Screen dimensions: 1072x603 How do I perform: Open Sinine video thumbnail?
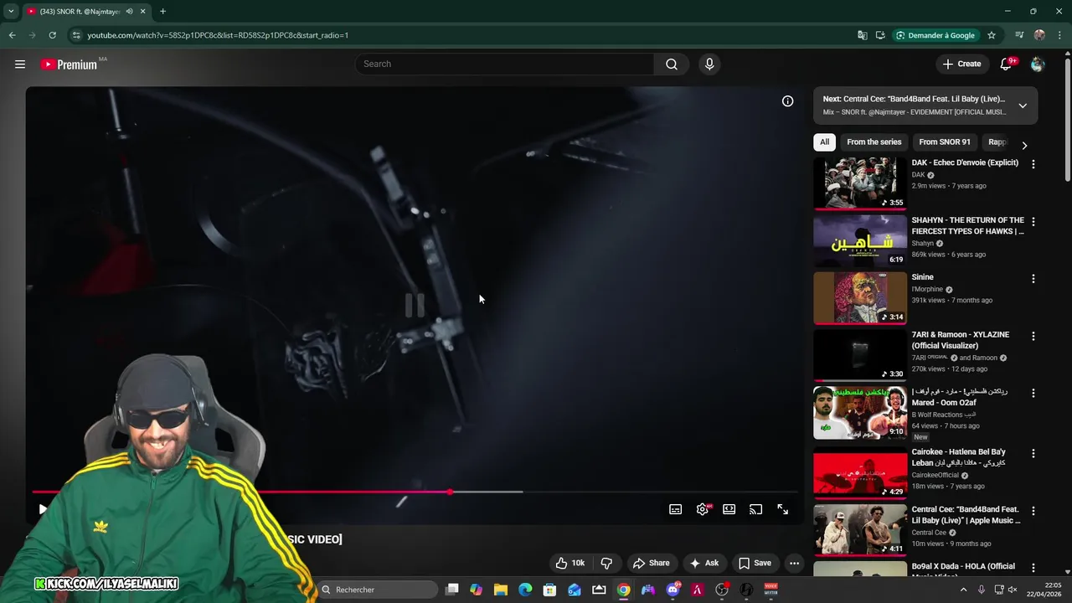coord(860,297)
